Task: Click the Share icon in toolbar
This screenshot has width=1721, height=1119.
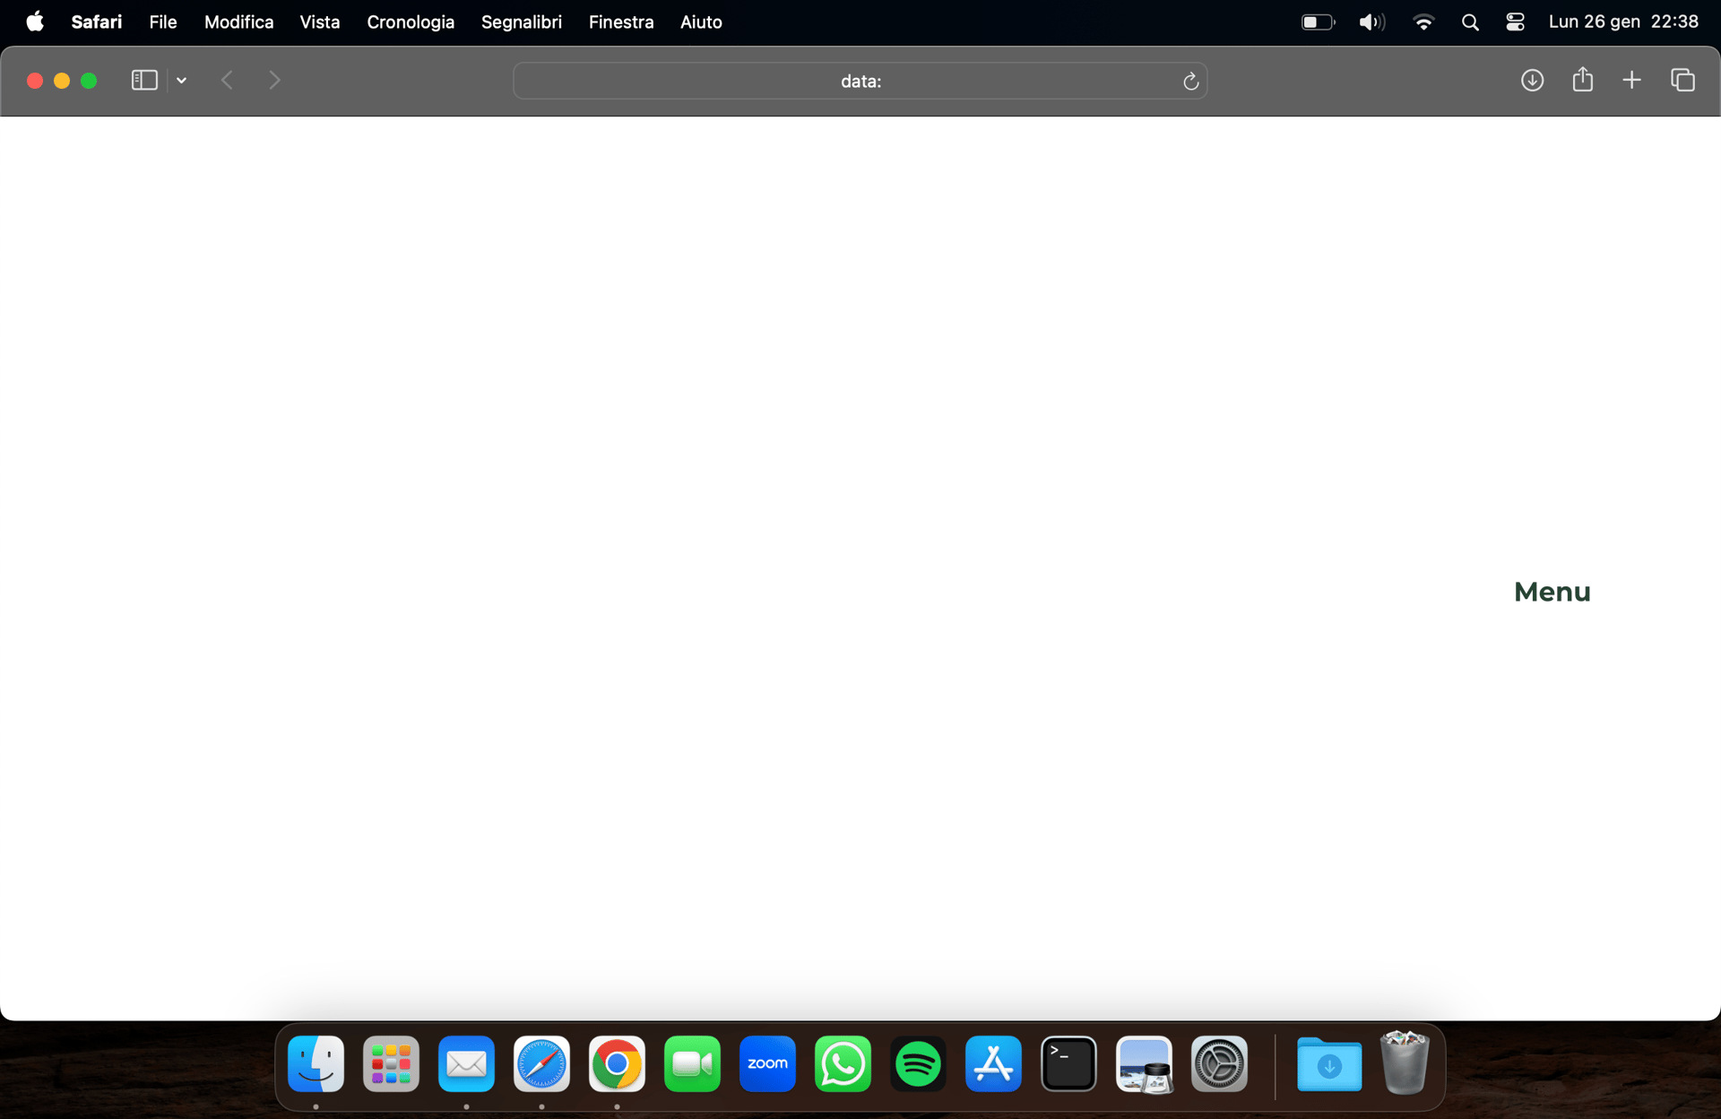Action: [1582, 80]
